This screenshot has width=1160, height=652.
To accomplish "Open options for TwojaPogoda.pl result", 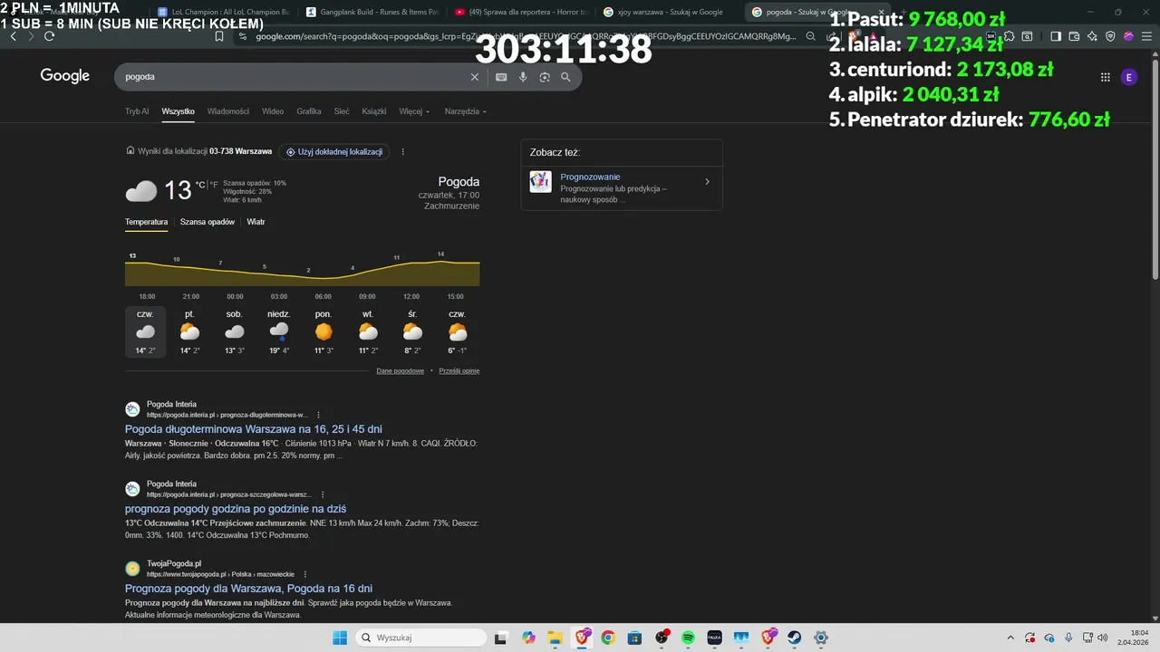I will pos(304,574).
